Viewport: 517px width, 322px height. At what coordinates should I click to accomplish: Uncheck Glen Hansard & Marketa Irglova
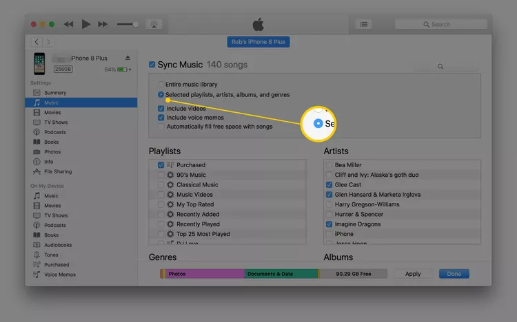click(x=329, y=195)
